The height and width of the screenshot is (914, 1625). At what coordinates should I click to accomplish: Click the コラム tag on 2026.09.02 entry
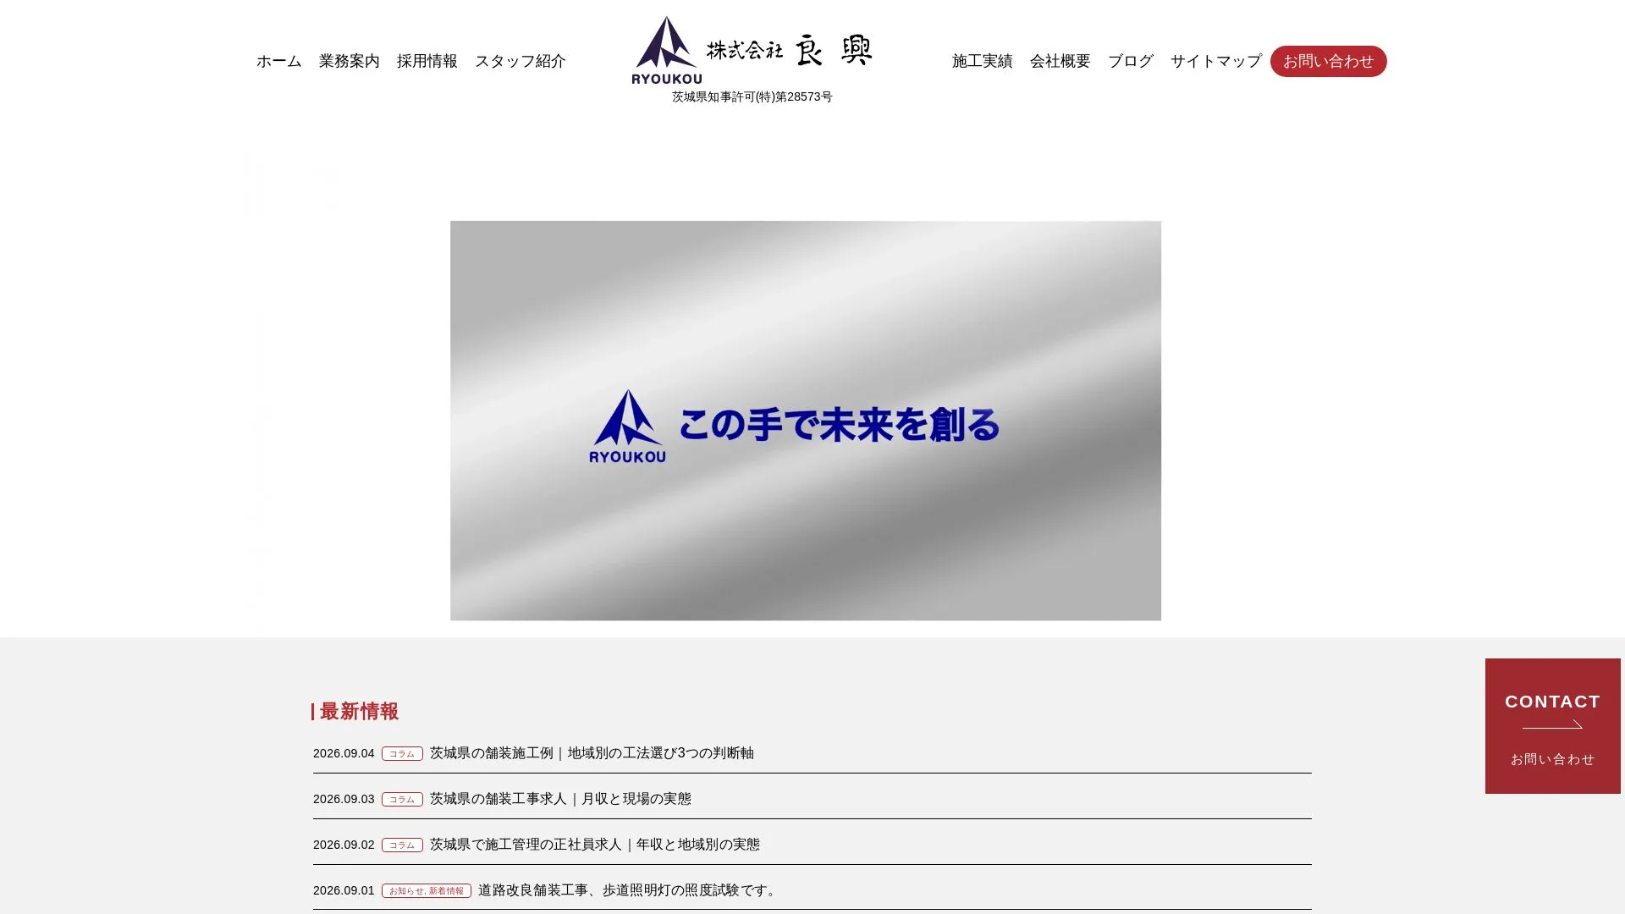(x=402, y=845)
